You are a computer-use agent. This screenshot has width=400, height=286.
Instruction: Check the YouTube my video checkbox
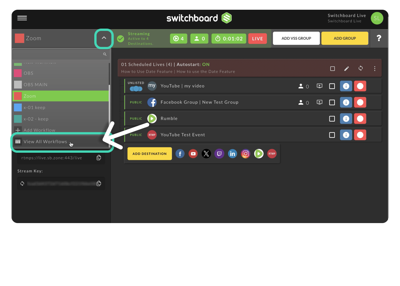[332, 86]
